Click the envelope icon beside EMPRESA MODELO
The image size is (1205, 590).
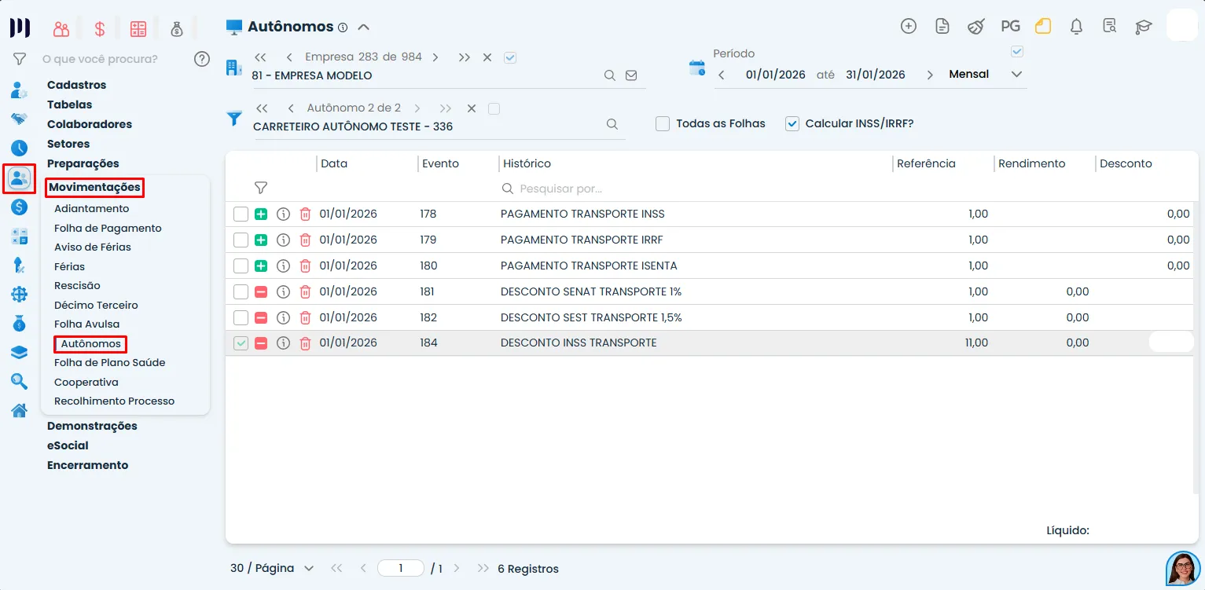pos(631,75)
